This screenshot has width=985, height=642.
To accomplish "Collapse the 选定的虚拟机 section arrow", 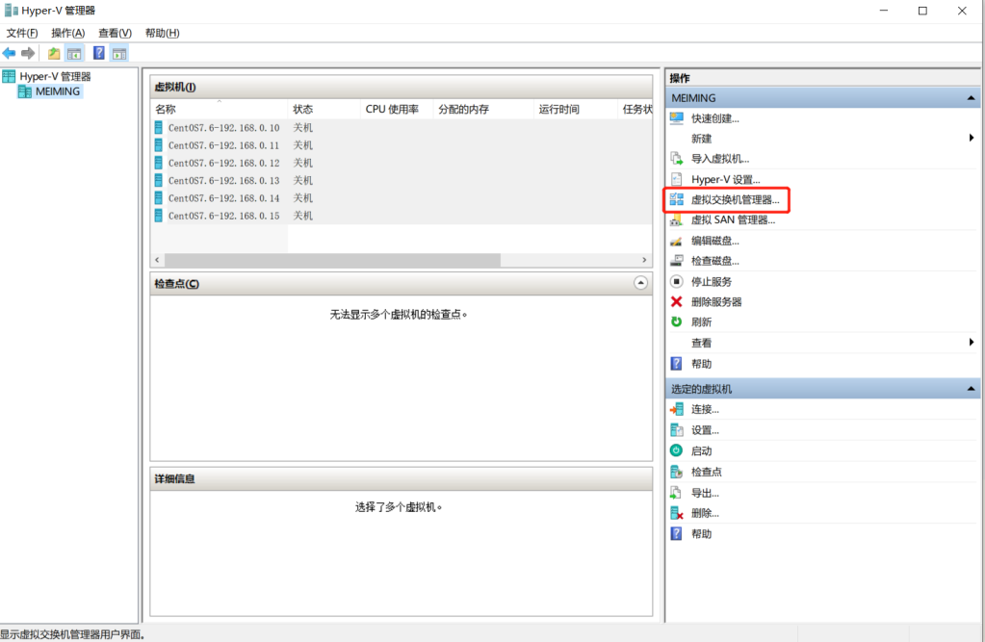I will pyautogui.click(x=971, y=389).
